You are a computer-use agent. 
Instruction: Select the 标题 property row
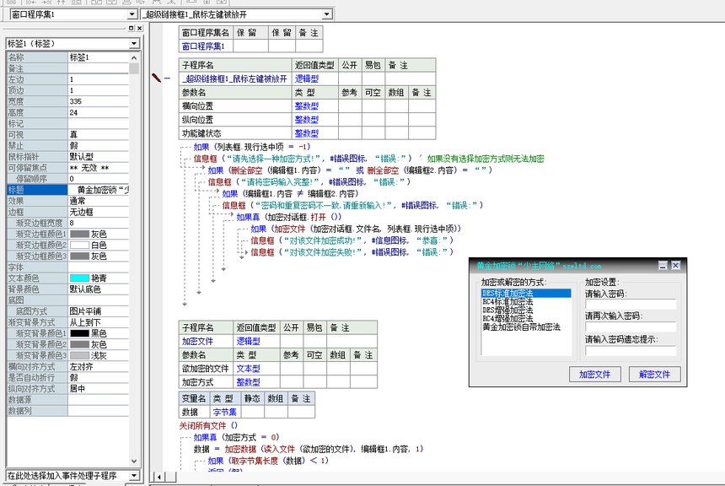[x=68, y=190]
